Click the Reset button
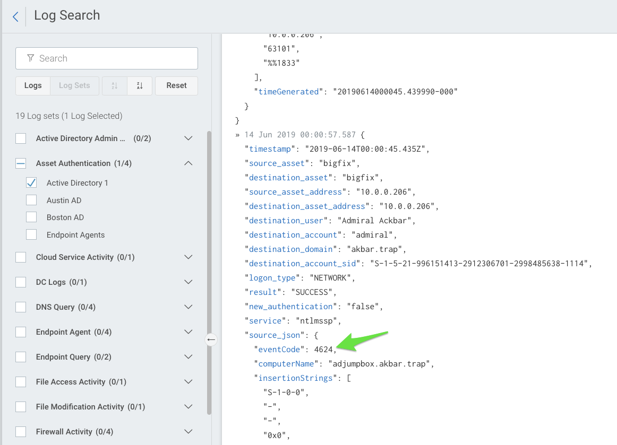Viewport: 617px width, 445px height. click(x=176, y=85)
